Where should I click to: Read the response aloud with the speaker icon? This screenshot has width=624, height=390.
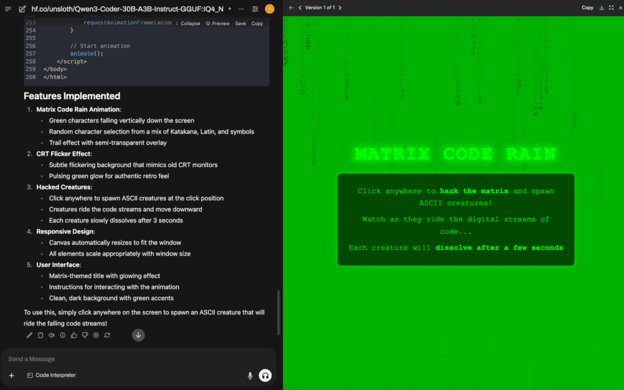tap(52, 335)
